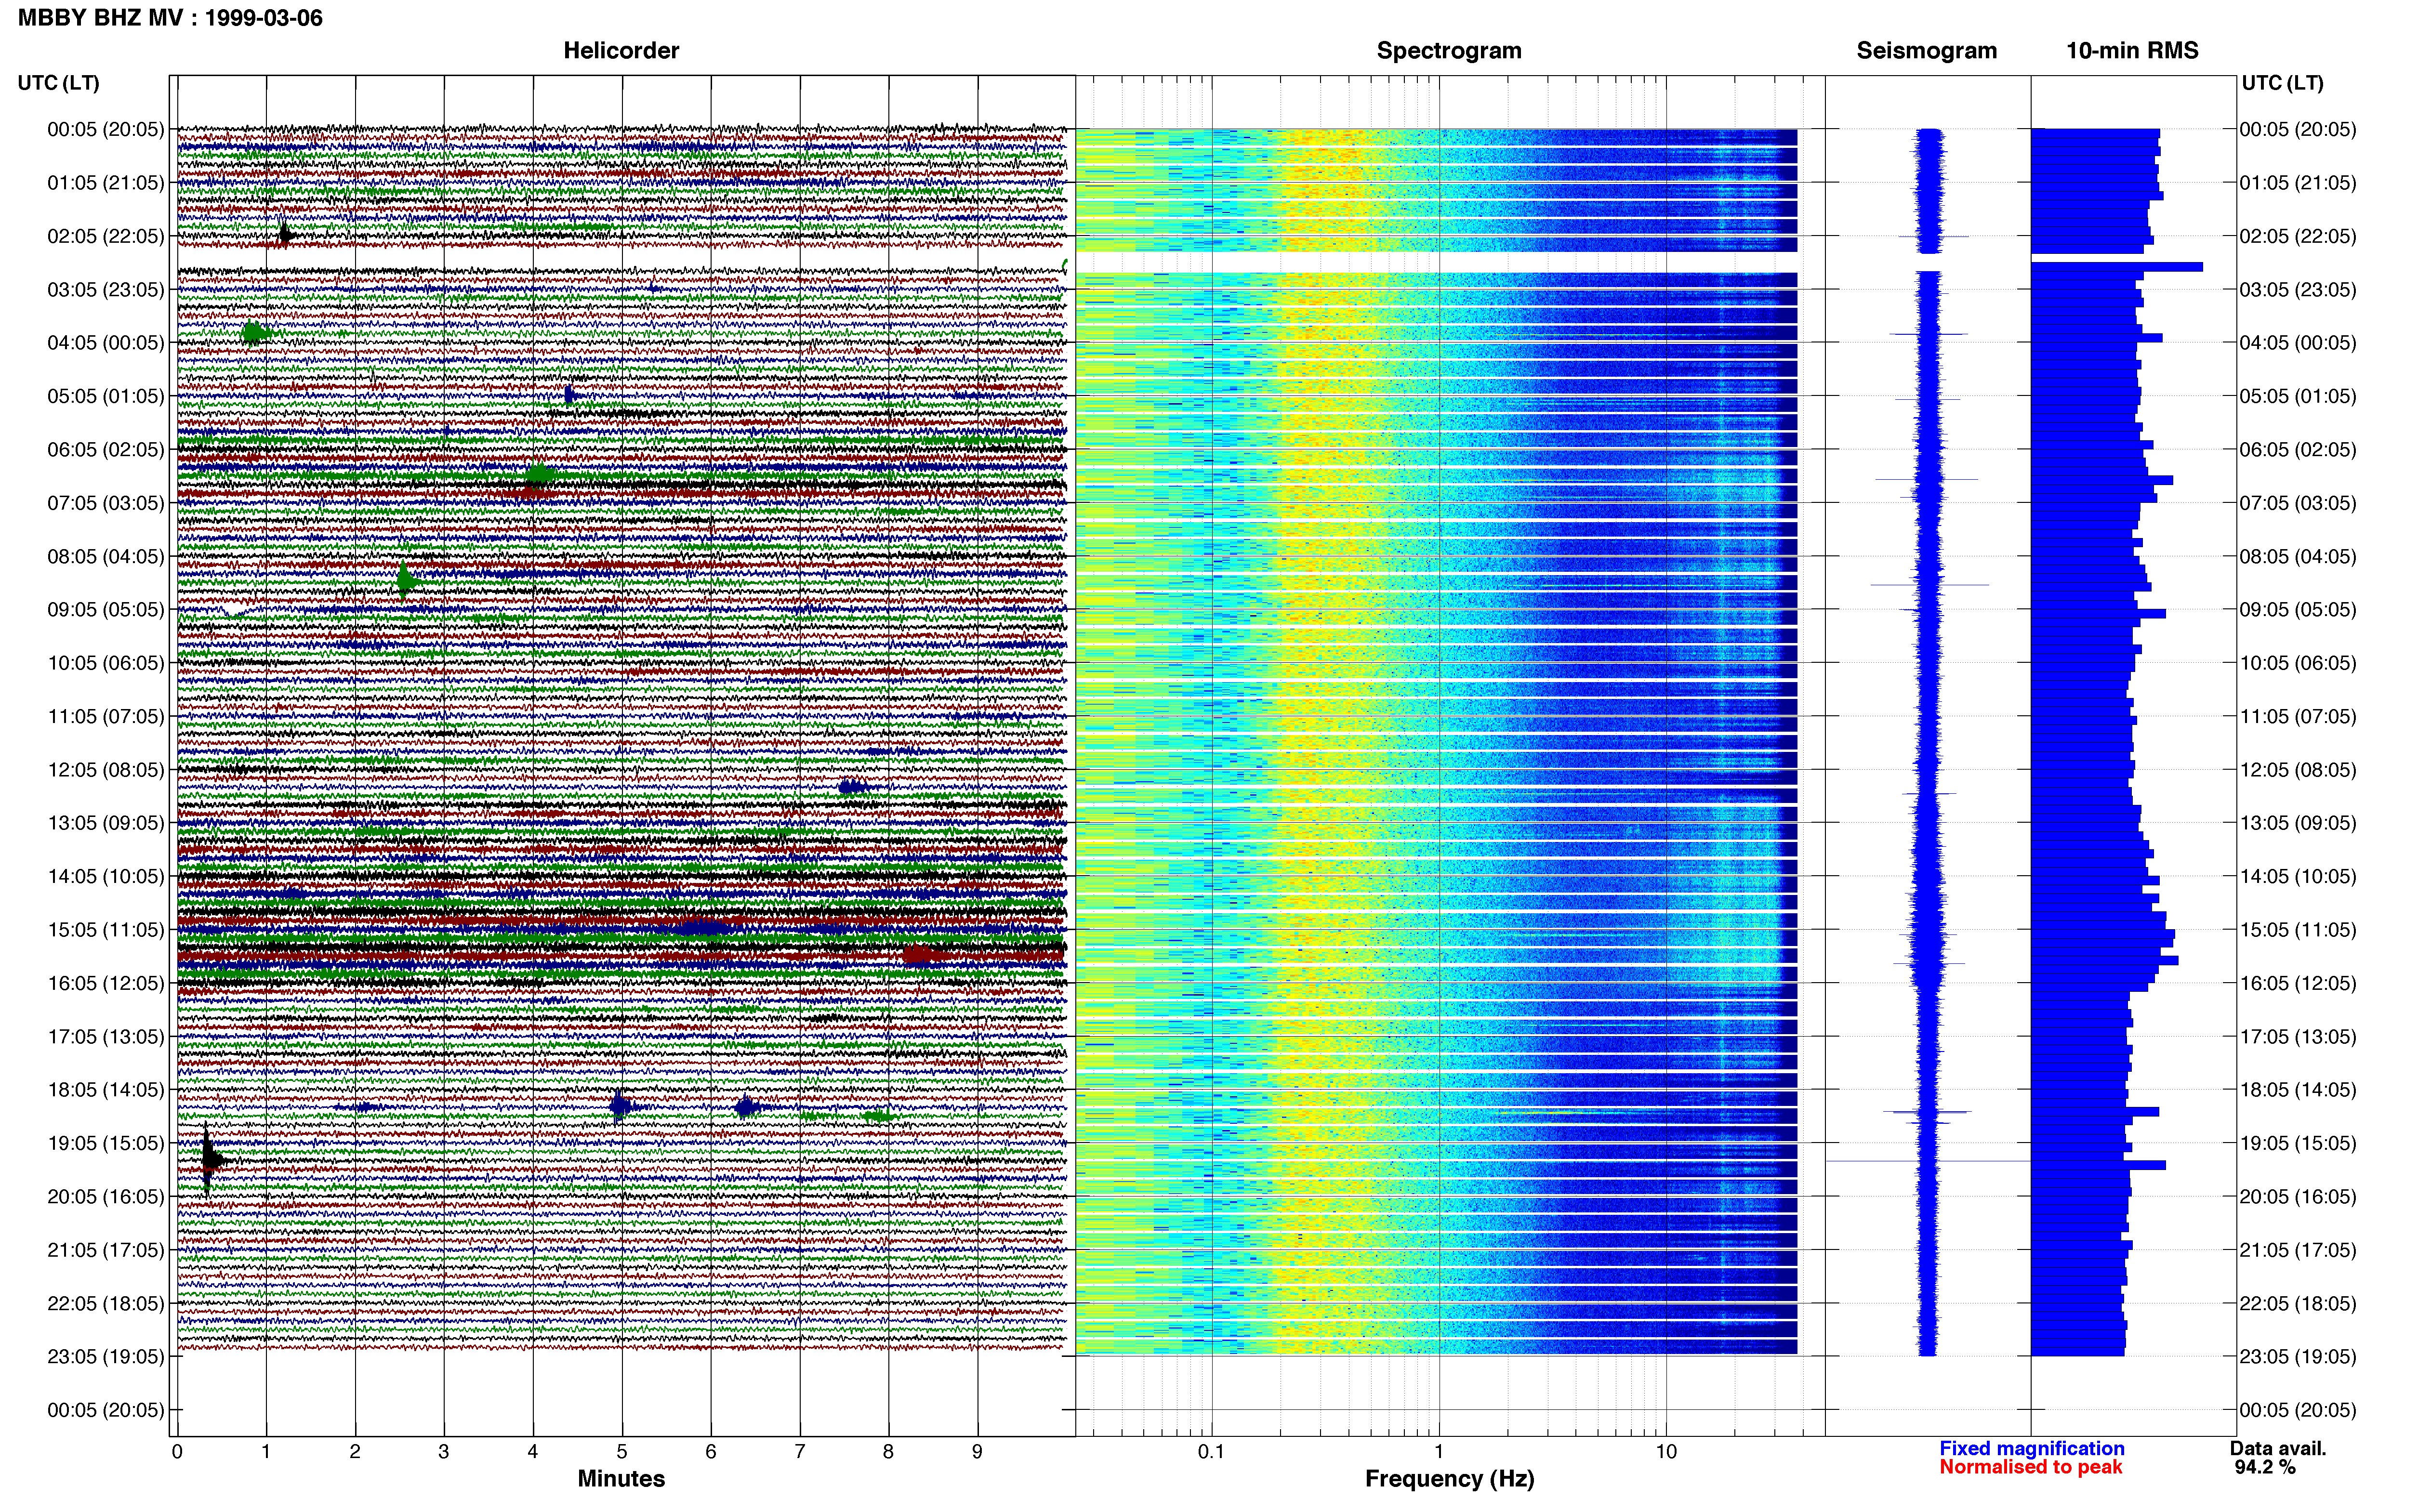
Task: Click the left '02:05 (22:05)' time label
Action: tap(105, 236)
